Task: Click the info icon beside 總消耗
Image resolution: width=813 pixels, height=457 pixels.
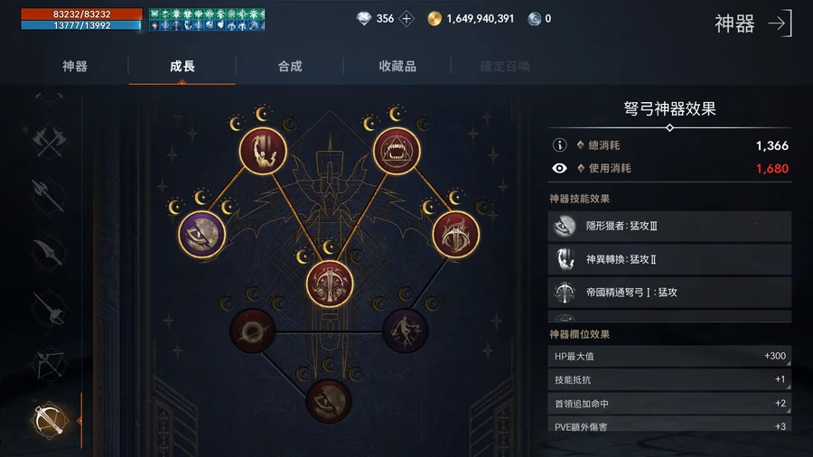Action: point(559,145)
